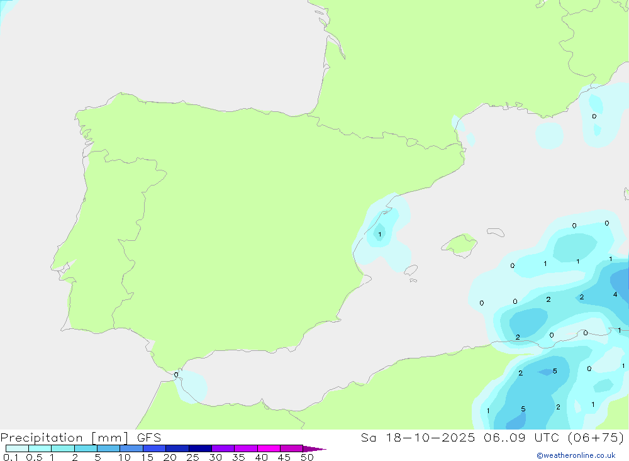Screen dimensions: 629x461
Task: Click the arrow tip above 50 on the legend
Action: tap(314, 448)
